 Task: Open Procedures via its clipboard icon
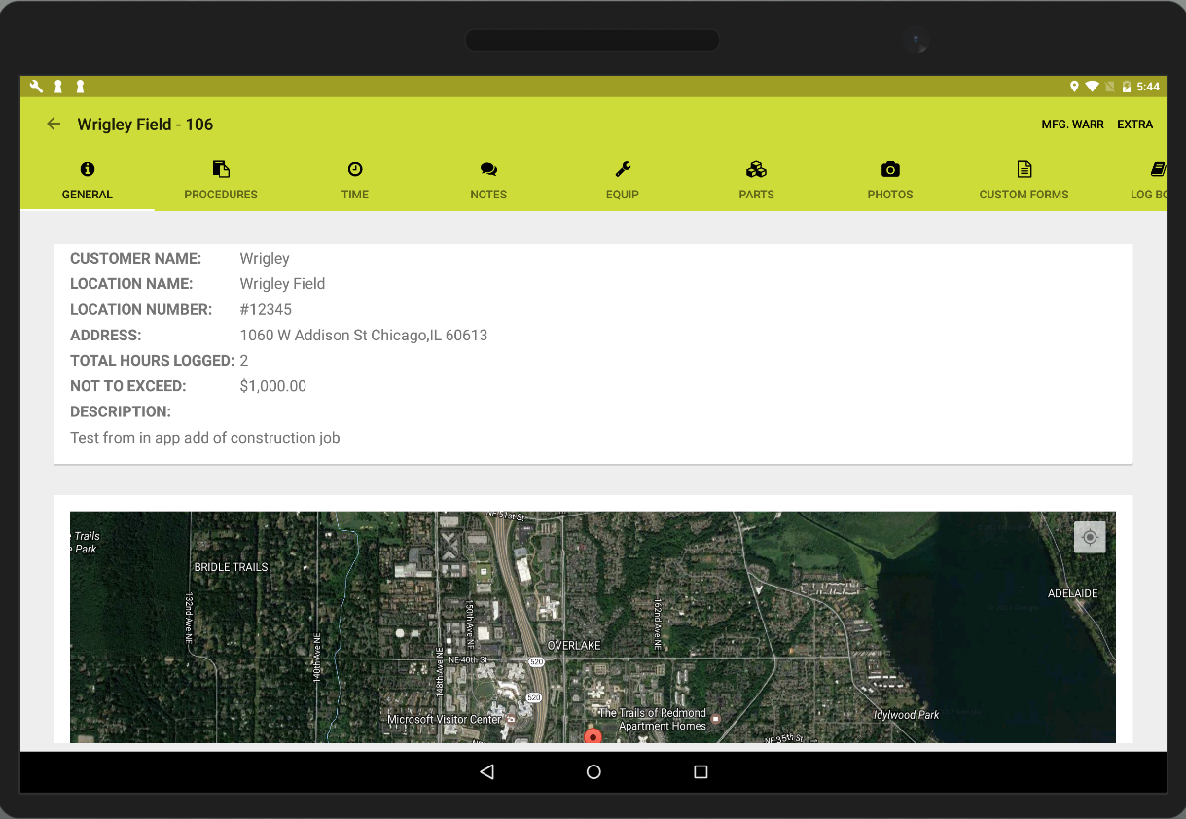click(x=221, y=169)
